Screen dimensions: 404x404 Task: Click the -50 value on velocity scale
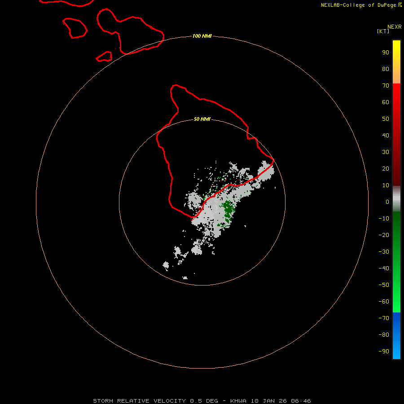coord(384,285)
